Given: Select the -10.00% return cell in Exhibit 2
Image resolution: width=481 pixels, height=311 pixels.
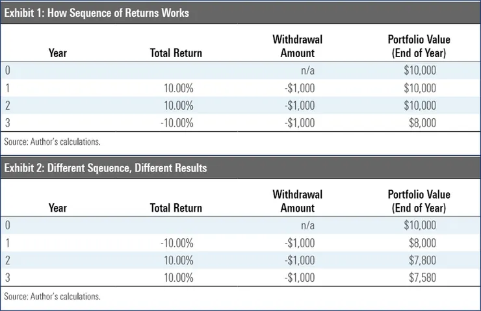Looking at the screenshot, I should [178, 243].
